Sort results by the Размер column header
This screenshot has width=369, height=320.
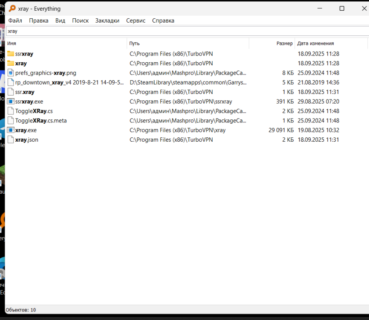tap(272, 44)
